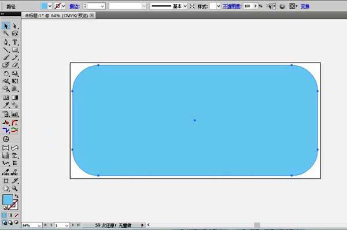347x230 pixels.
Task: Open the status bar info flyout arrow
Action: pos(142,225)
